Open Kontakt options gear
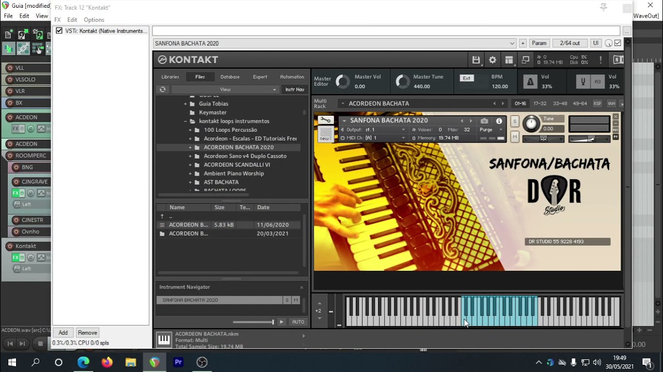 493,60
